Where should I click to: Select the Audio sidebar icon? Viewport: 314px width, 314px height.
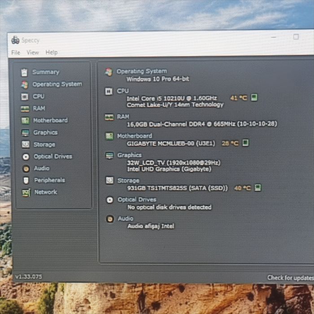[x=26, y=169]
